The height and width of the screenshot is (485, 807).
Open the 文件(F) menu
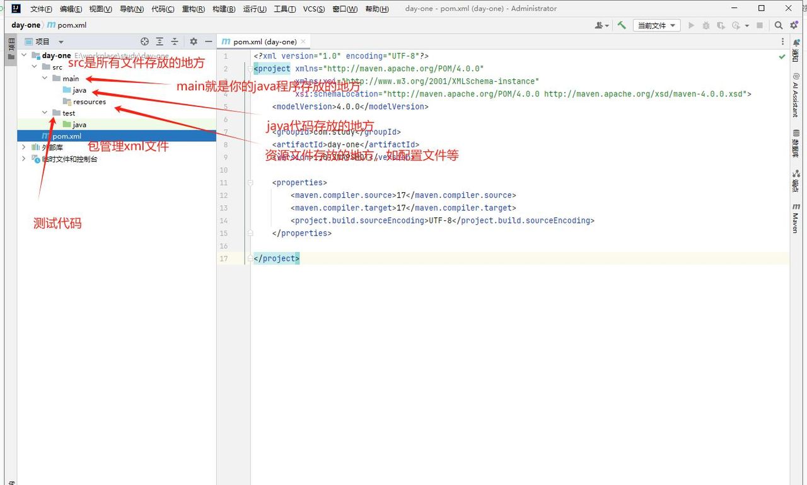pos(41,9)
